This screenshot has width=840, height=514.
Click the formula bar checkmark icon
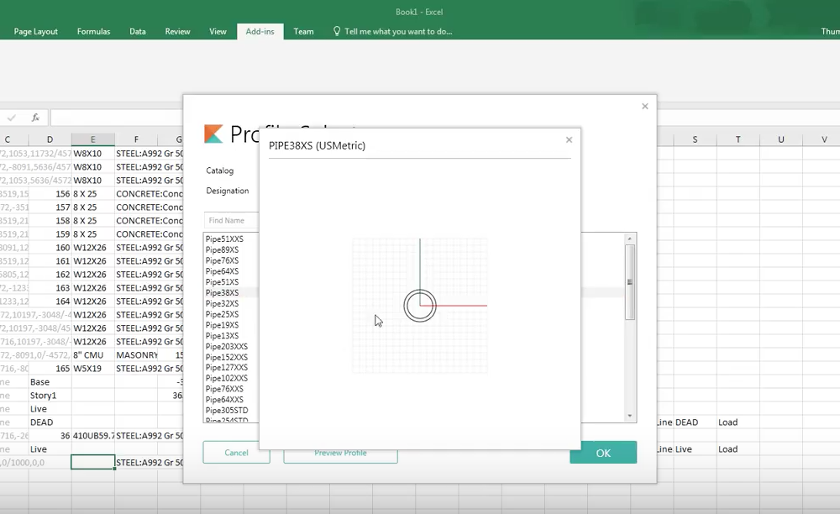pos(12,118)
